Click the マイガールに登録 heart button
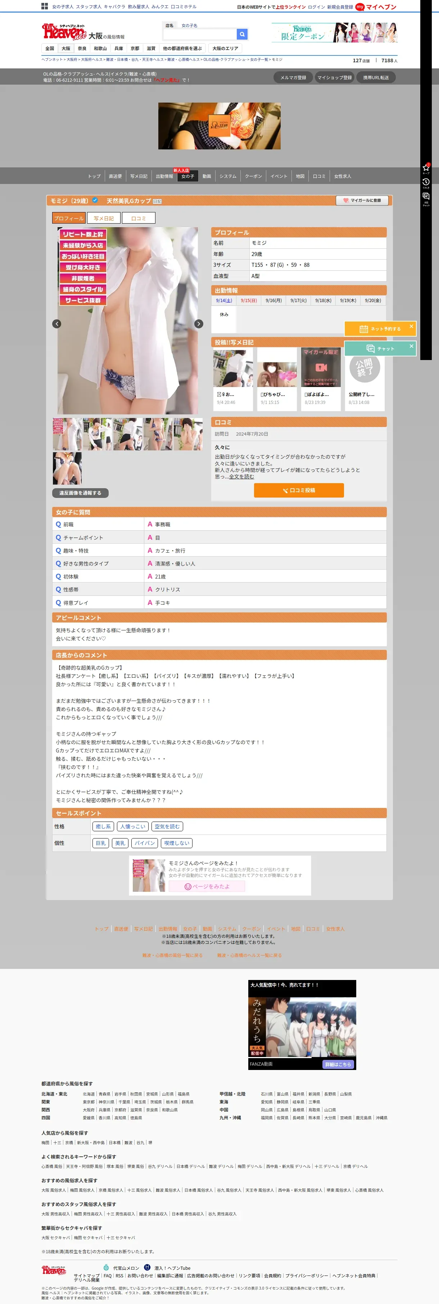Viewport: 439px width, 1304px height. 362,201
